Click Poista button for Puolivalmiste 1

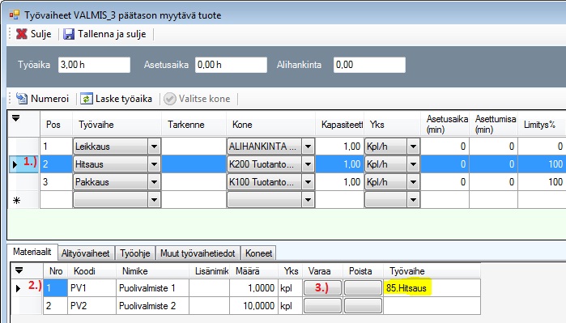pyautogui.click(x=363, y=288)
